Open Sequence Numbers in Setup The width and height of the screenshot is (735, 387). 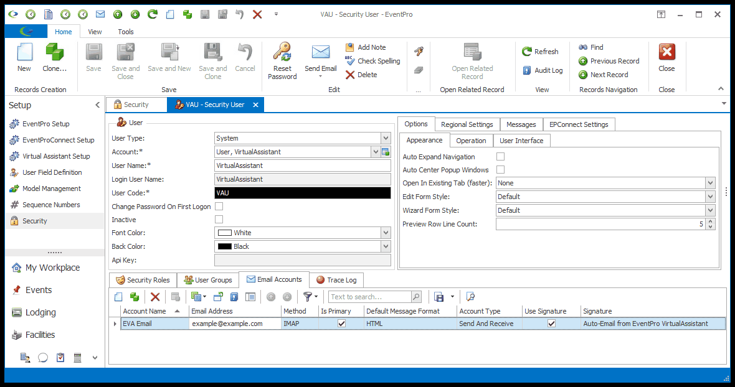pyautogui.click(x=44, y=205)
